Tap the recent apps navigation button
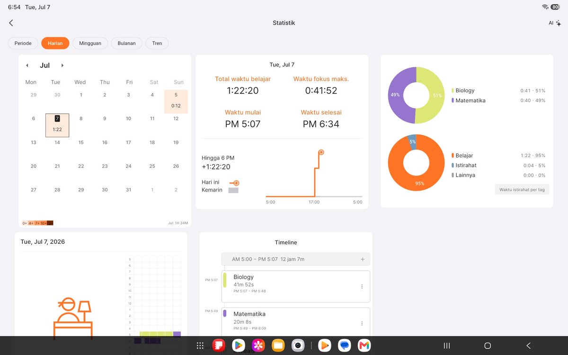The image size is (568, 355). tap(446, 346)
